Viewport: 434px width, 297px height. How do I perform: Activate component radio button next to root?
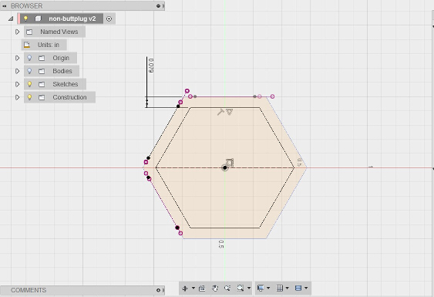109,19
